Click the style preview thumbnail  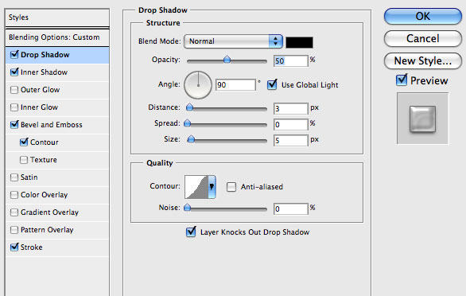[x=422, y=119]
